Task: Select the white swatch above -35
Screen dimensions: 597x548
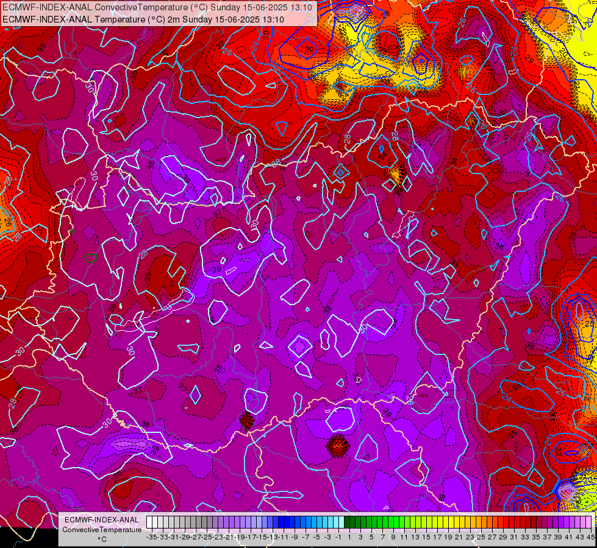Action: [x=149, y=522]
